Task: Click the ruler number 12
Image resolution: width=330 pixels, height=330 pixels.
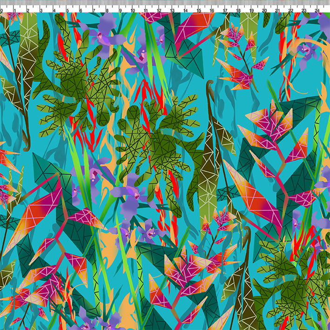Action: point(159,11)
